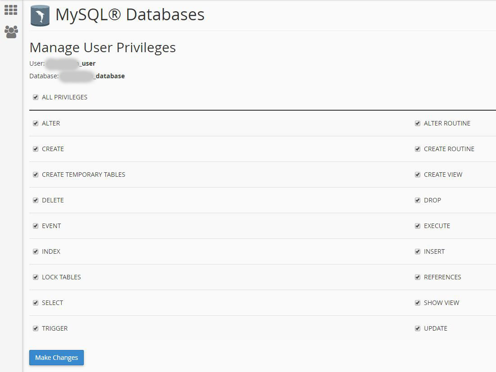Screen dimensions: 496x372
Task: Click the SHOW VIEW label text
Action: pos(441,303)
